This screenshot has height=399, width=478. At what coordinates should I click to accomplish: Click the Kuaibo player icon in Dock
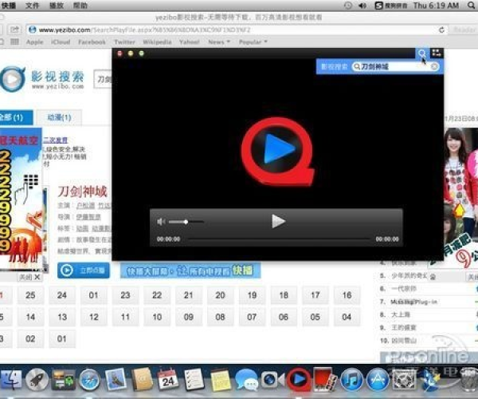(298, 379)
